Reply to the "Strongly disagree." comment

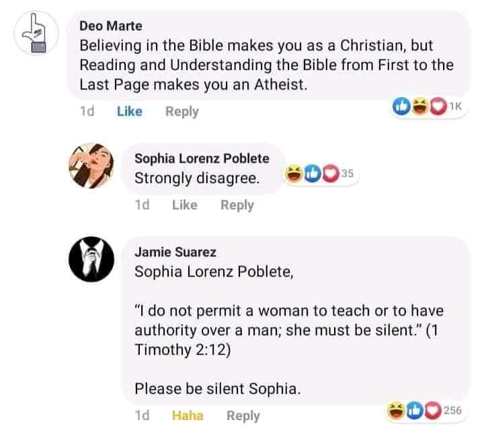[237, 205]
